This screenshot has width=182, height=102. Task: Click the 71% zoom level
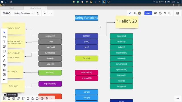(178, 99)
